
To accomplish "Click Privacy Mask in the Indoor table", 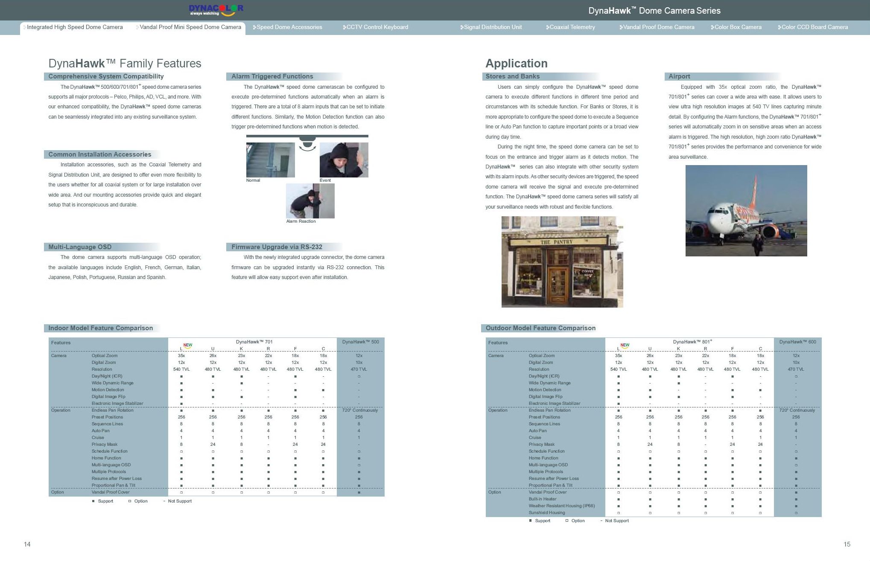I will tap(104, 445).
